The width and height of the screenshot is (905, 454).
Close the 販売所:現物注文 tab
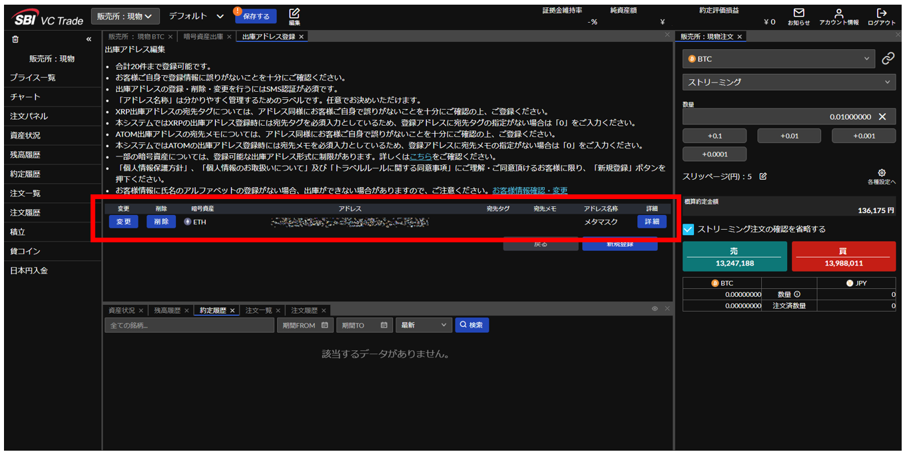[739, 37]
